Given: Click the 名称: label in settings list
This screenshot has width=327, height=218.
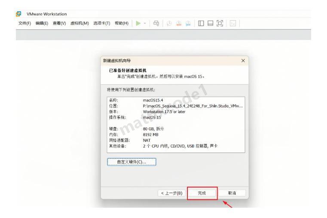Looking at the screenshot, I should pos(114,100).
